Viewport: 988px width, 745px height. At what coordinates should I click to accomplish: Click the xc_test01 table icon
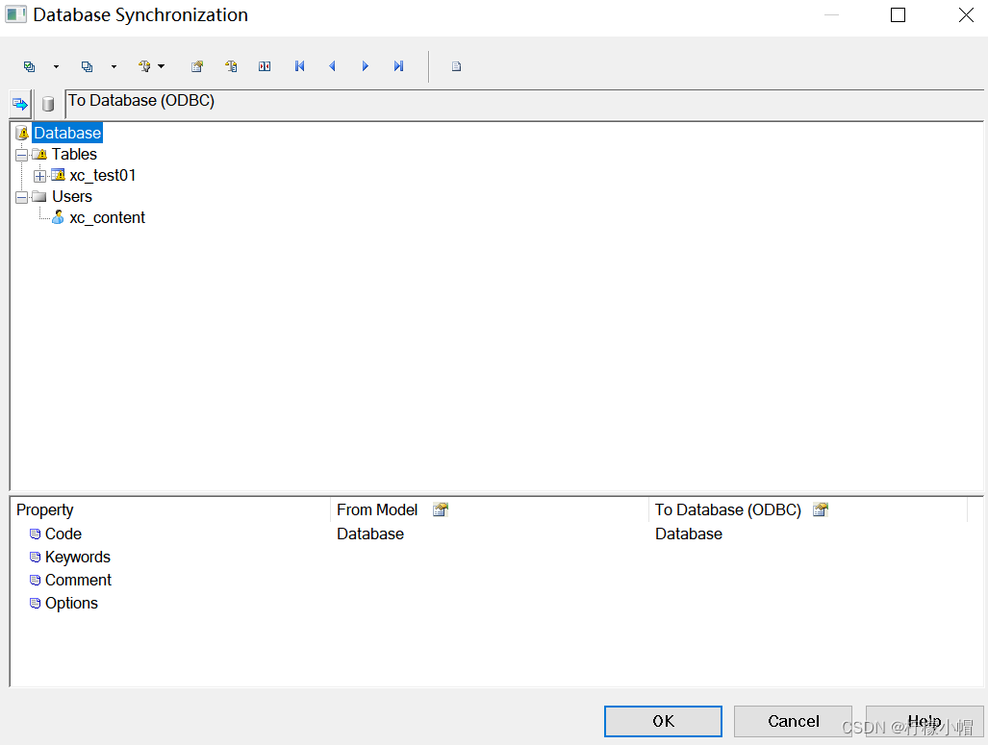click(x=58, y=175)
